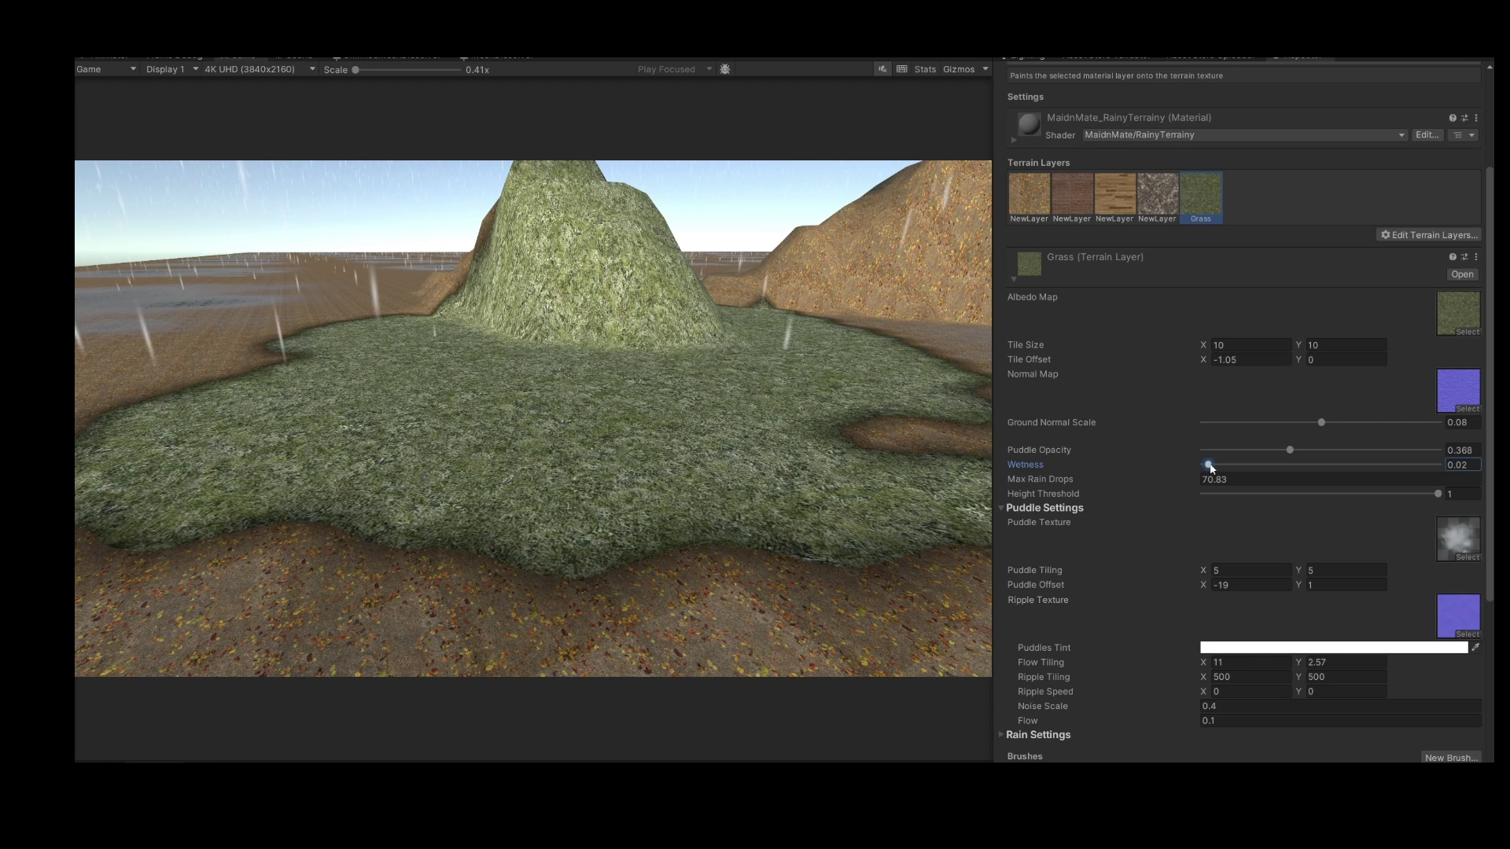1510x849 pixels.
Task: Open presets icon for Grass Terrain Layer
Action: tap(1464, 257)
